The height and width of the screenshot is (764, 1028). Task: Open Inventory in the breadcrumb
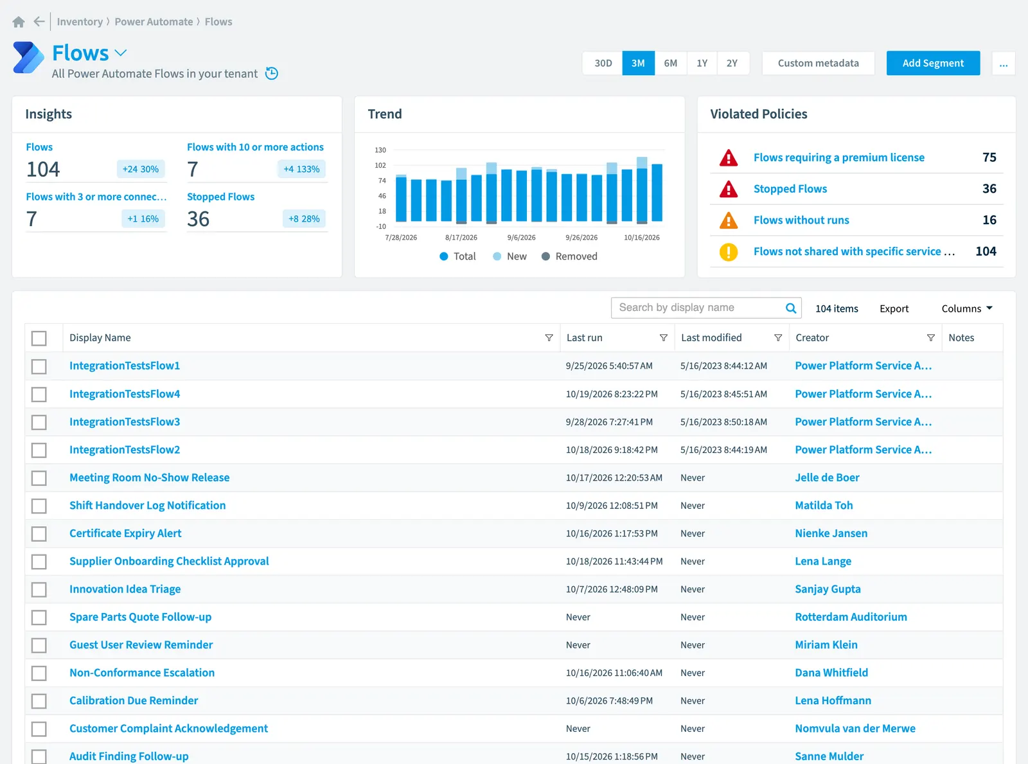click(x=80, y=22)
